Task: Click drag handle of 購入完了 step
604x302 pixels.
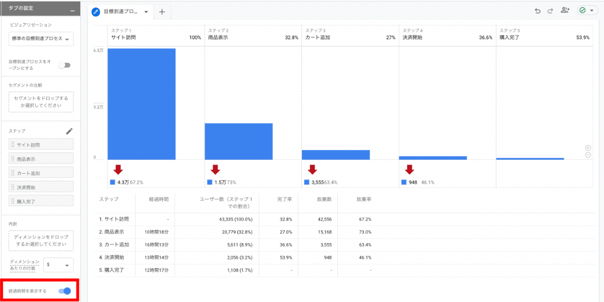Action: 13,201
